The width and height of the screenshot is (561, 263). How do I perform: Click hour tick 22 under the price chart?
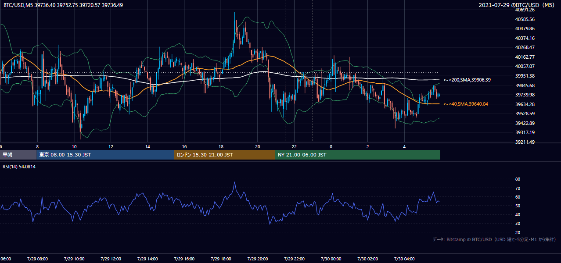tap(294, 147)
